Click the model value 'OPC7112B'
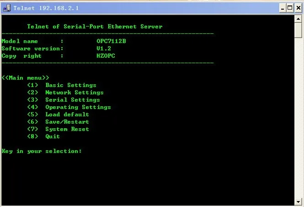 pos(111,41)
